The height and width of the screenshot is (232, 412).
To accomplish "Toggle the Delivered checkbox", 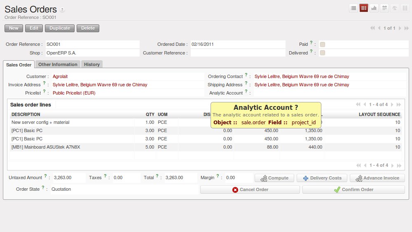I will pyautogui.click(x=323, y=53).
